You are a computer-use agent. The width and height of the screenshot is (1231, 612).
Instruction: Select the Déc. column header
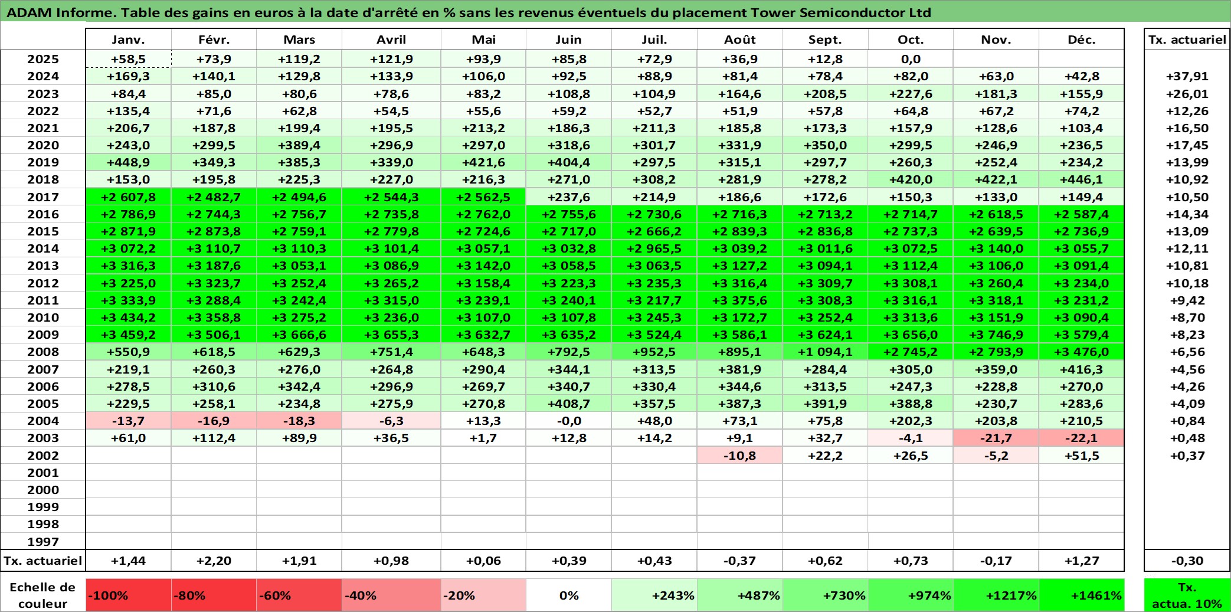pyautogui.click(x=1082, y=40)
